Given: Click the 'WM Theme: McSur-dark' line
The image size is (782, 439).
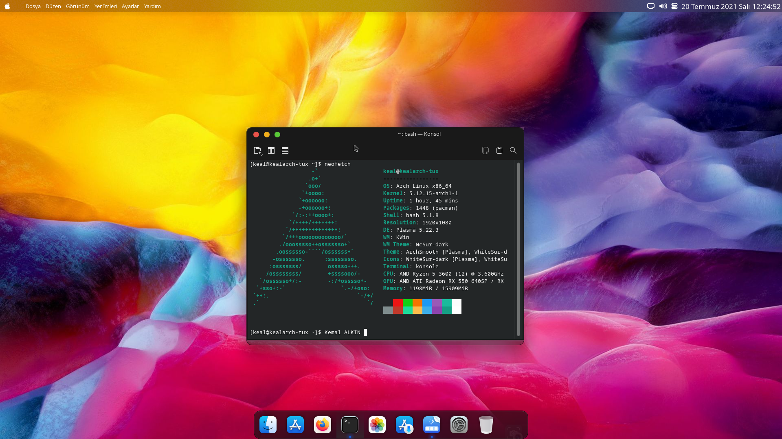Looking at the screenshot, I should (x=415, y=245).
